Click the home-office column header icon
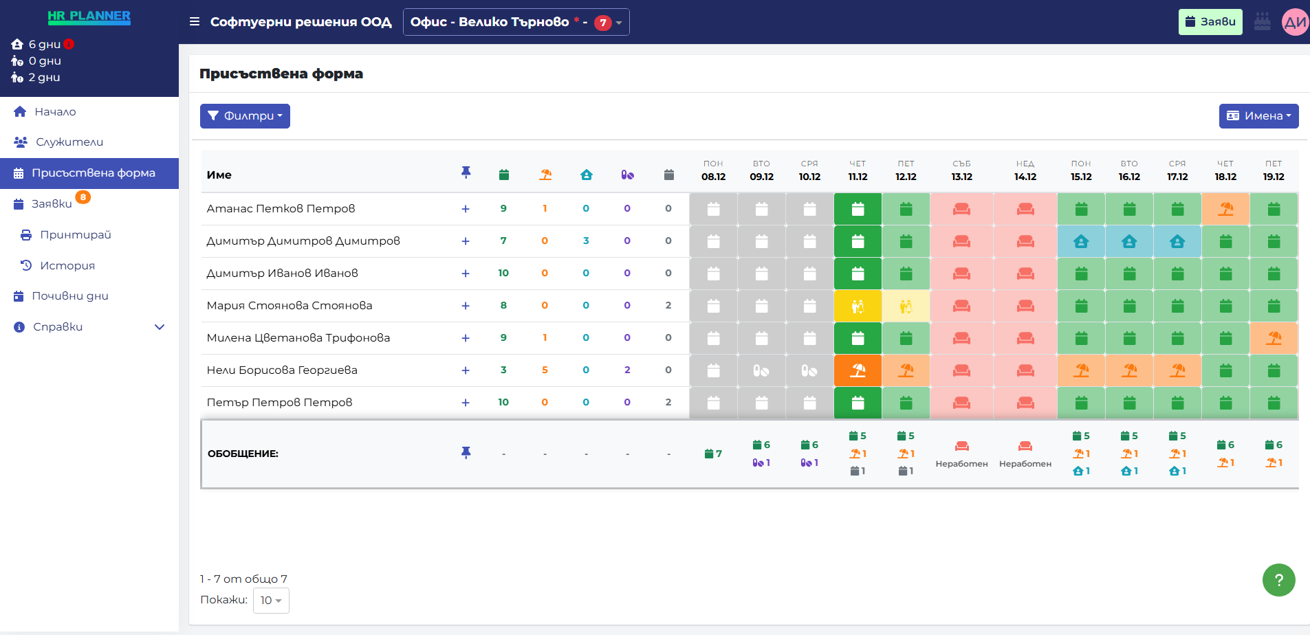1310x635 pixels. (586, 175)
